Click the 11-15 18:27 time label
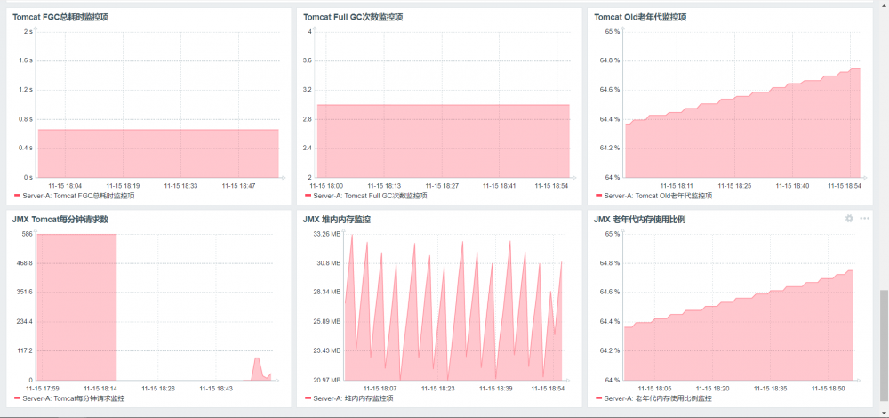The width and height of the screenshot is (889, 418). point(442,186)
